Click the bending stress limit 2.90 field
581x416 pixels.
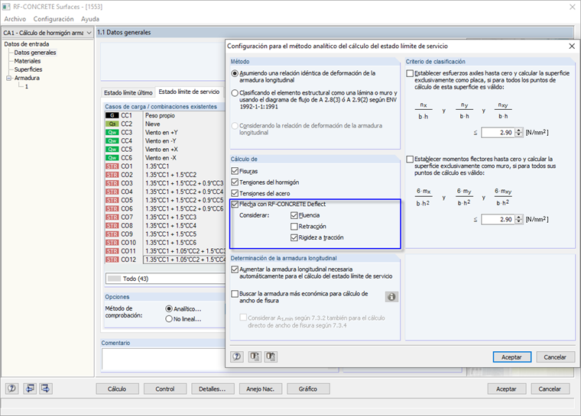(x=498, y=220)
